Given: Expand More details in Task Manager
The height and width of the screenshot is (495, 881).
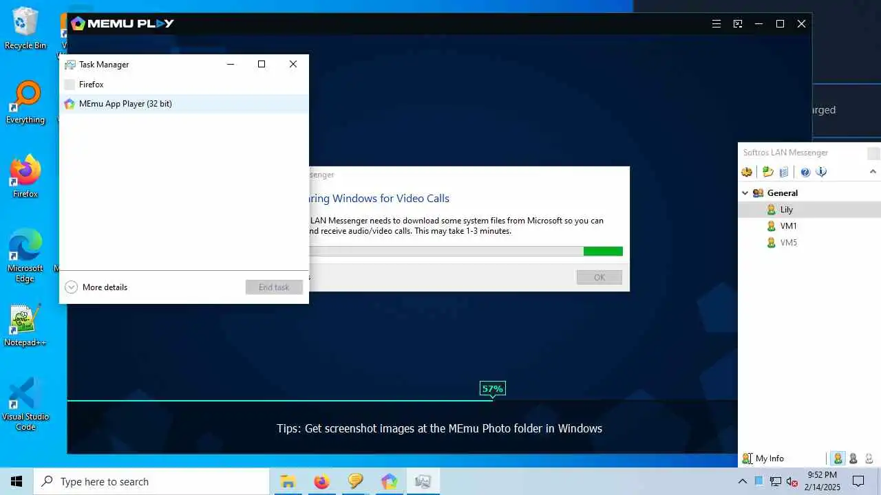Looking at the screenshot, I should (96, 287).
